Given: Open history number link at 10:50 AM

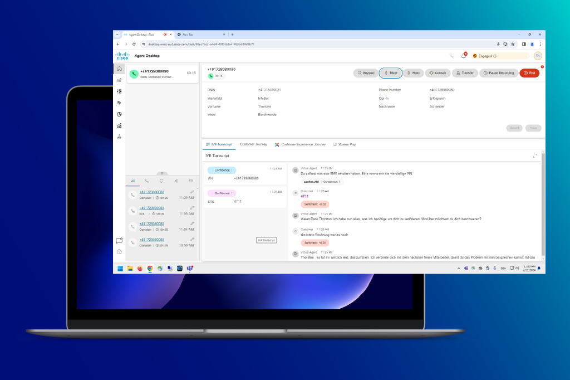Looking at the screenshot, I should tap(152, 240).
